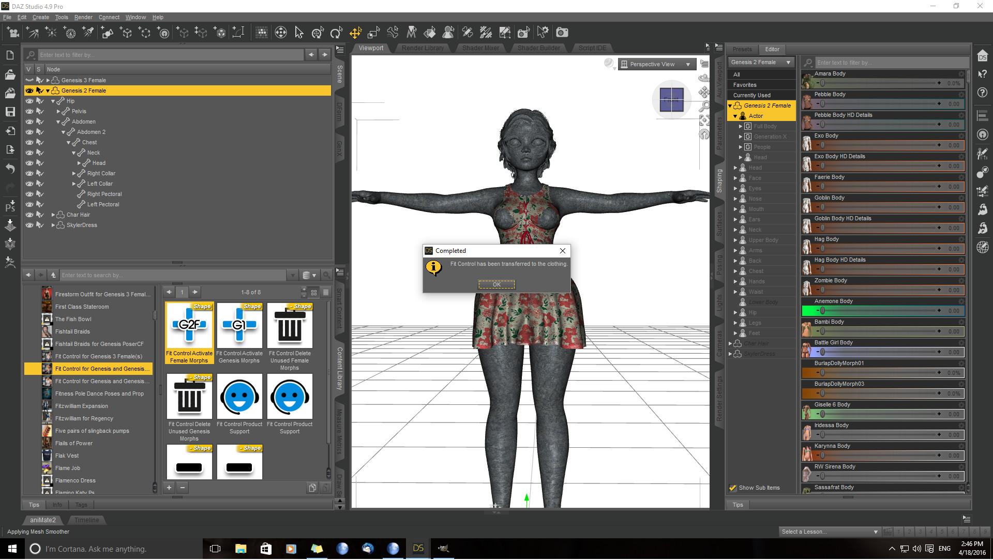
Task: Click the Fit Control Delete Unused Female Morphs icon
Action: [x=290, y=326]
